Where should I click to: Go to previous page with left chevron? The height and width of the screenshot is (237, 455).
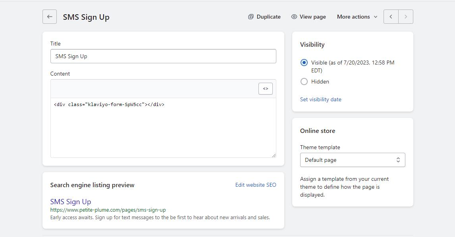coord(391,17)
